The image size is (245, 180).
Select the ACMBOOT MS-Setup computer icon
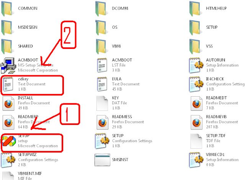[8, 65]
